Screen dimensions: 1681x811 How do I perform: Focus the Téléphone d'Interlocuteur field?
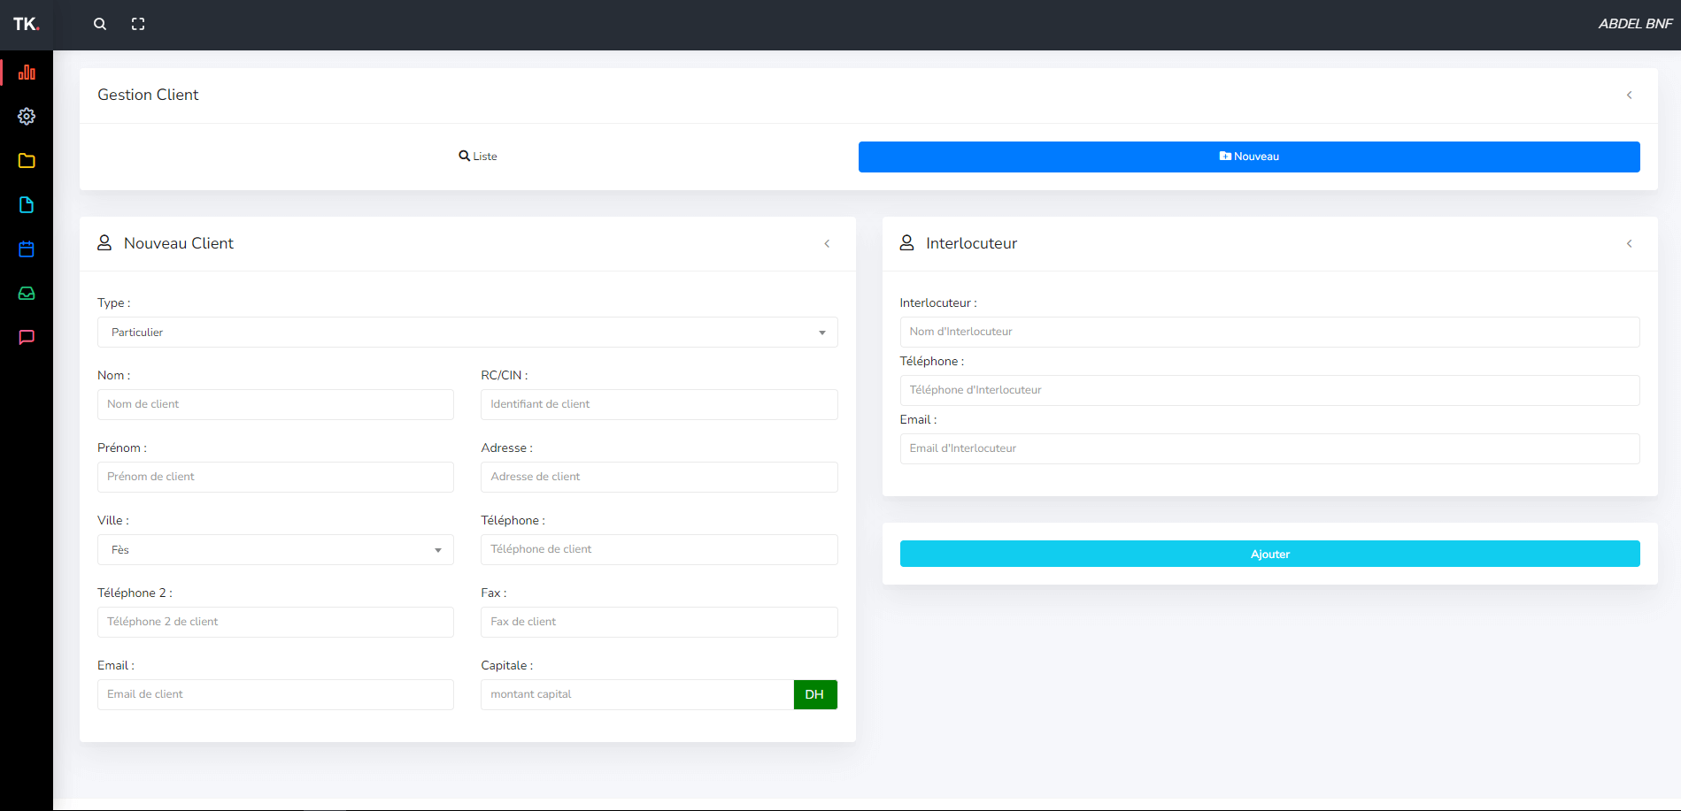1269,390
